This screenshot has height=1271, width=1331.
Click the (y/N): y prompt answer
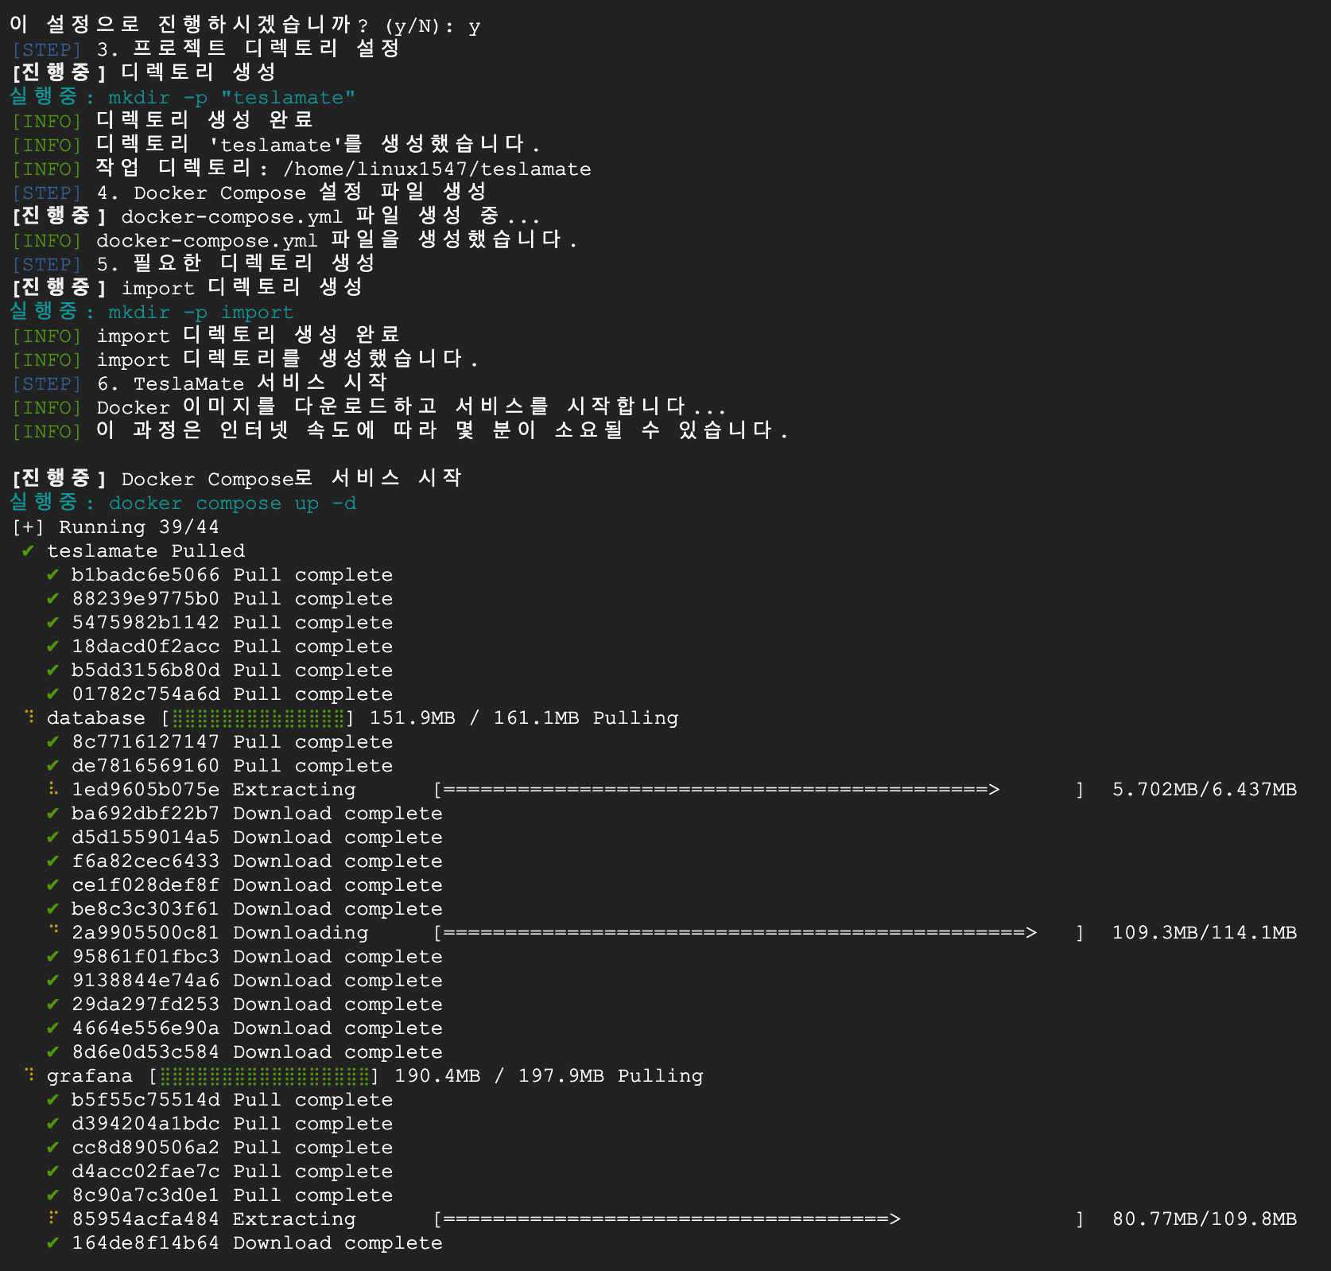(x=432, y=26)
